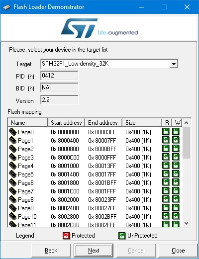Click the Back button

[51, 251]
